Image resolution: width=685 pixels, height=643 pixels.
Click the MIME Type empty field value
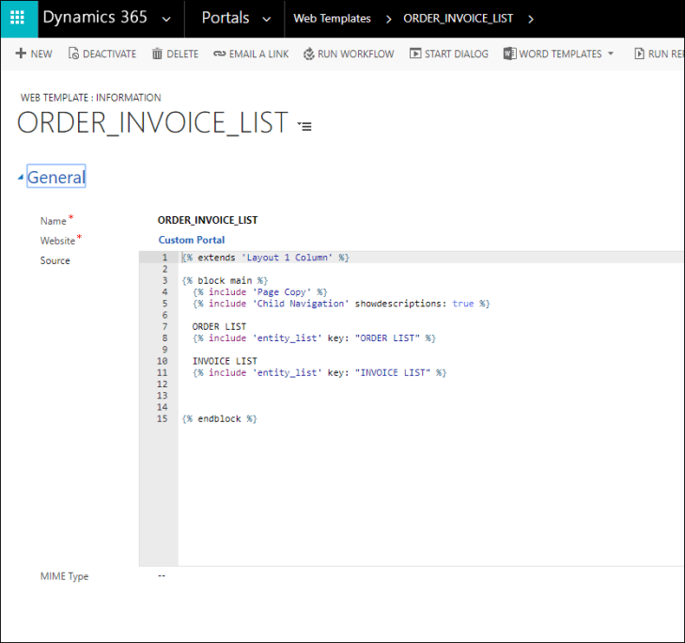[x=162, y=576]
